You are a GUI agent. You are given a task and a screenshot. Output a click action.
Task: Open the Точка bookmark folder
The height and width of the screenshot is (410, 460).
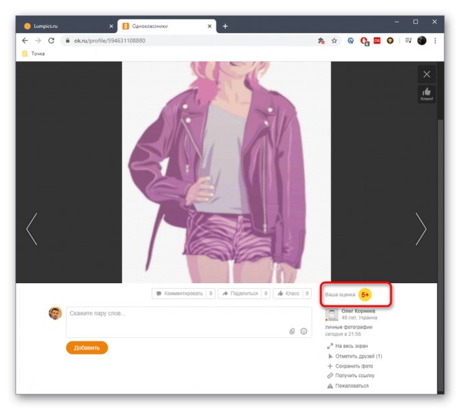[34, 53]
